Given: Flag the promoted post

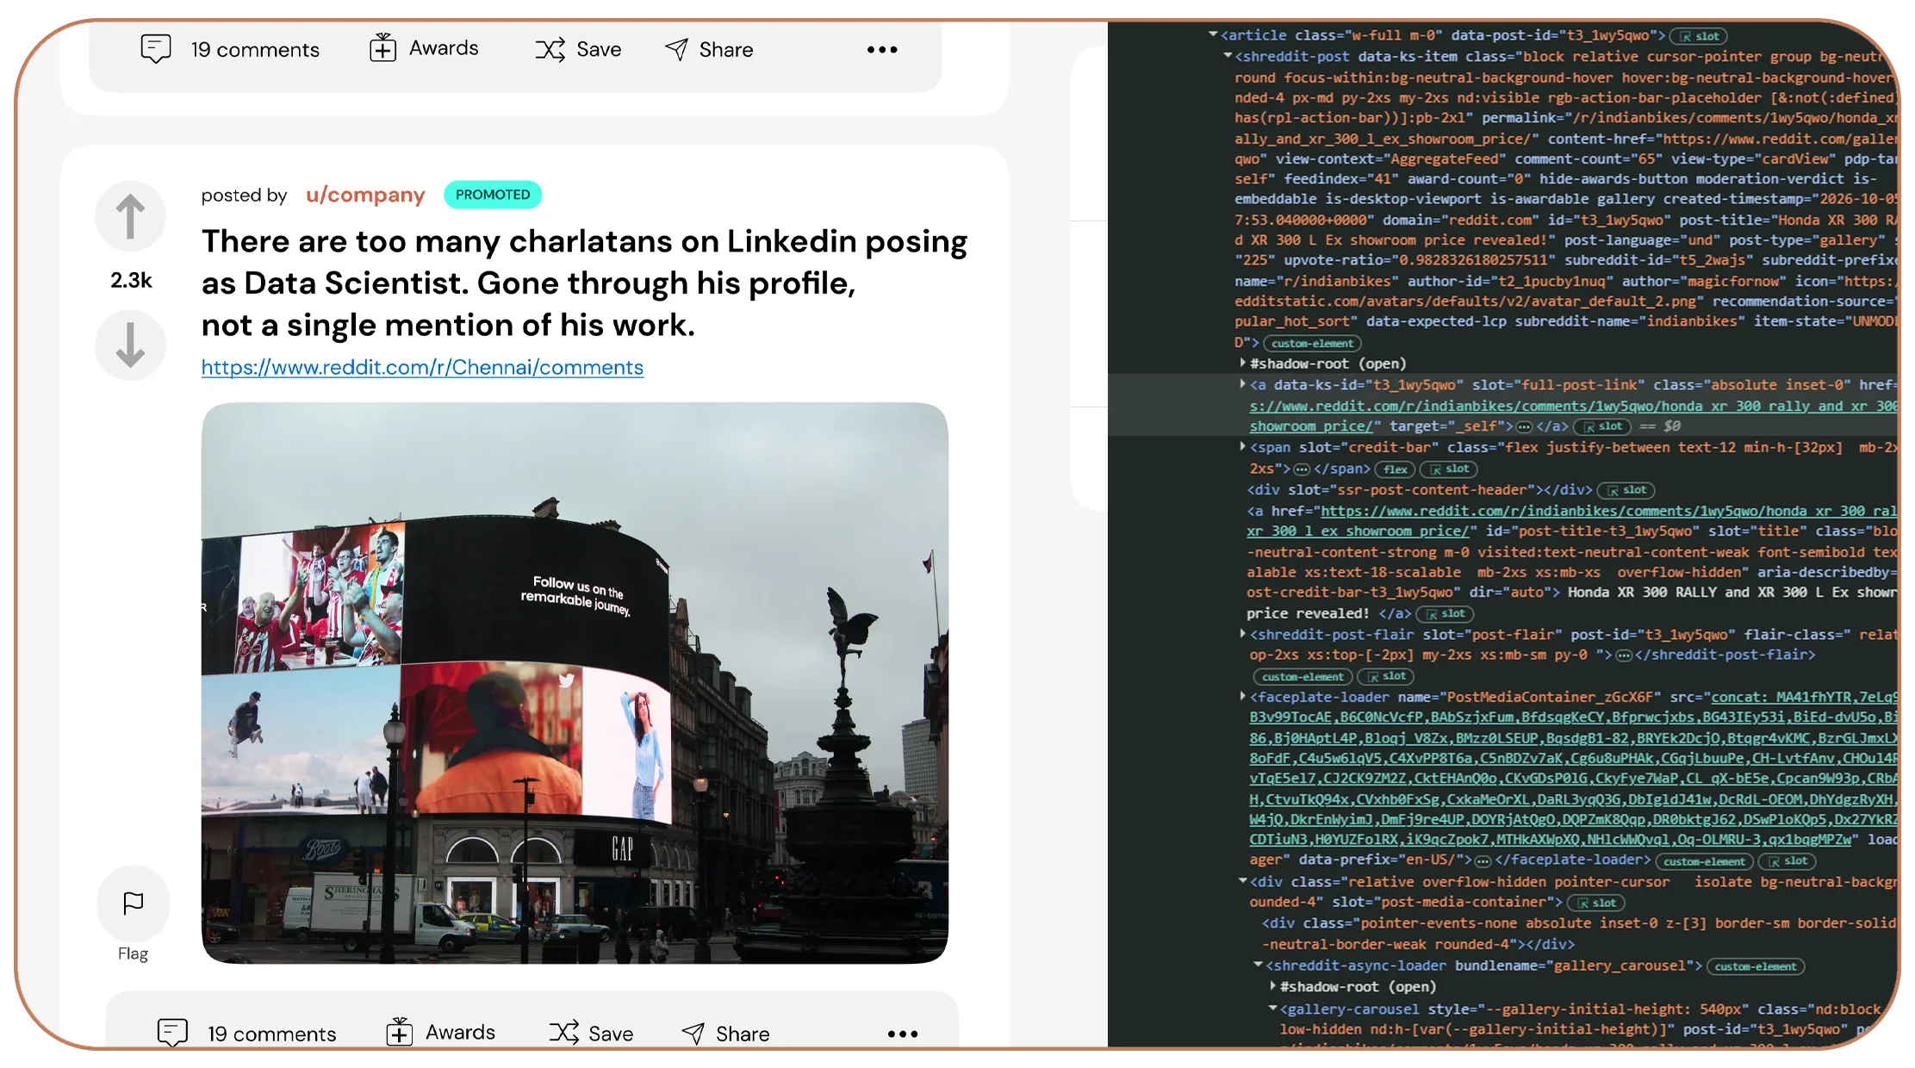Looking at the screenshot, I should (133, 903).
